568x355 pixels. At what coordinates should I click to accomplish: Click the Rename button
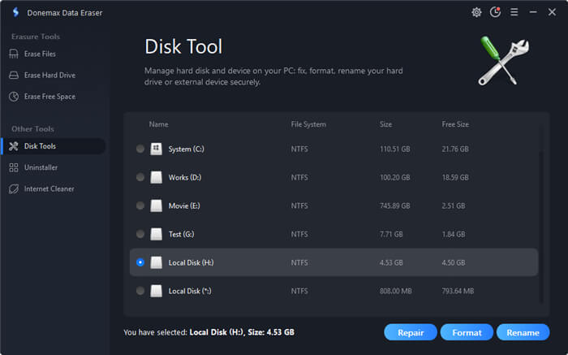coord(523,332)
